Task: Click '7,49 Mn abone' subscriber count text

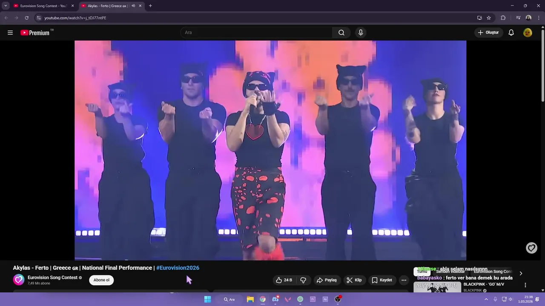Action: pyautogui.click(x=39, y=283)
